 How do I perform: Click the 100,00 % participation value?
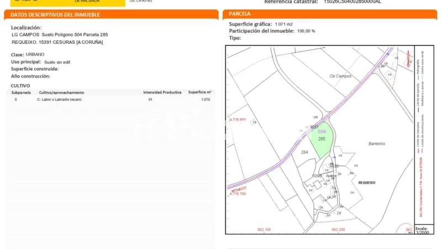point(306,31)
